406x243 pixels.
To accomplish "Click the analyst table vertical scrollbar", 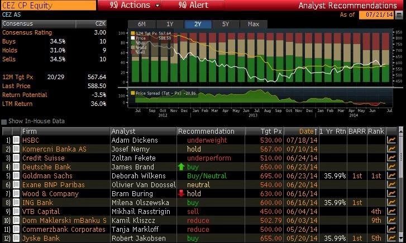I will 401,184.
